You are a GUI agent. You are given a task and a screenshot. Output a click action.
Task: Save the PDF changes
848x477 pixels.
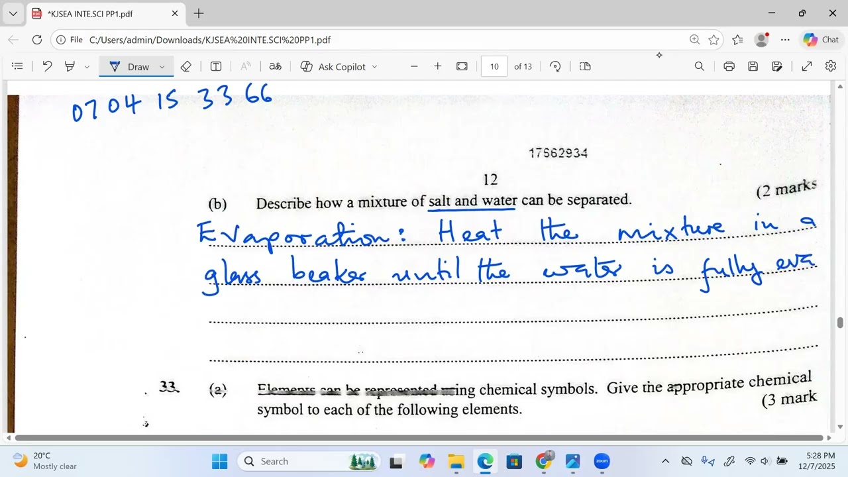(753, 66)
